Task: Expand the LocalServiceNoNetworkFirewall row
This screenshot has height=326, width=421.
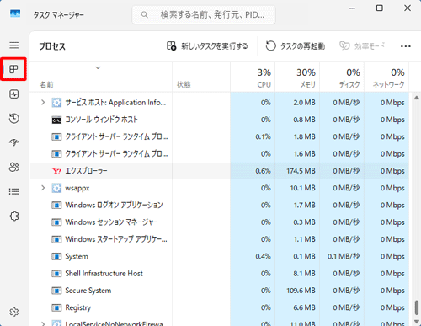Action: coord(43,323)
